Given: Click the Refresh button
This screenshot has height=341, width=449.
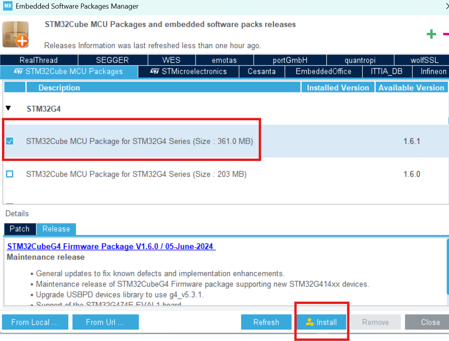Looking at the screenshot, I should click(x=266, y=322).
